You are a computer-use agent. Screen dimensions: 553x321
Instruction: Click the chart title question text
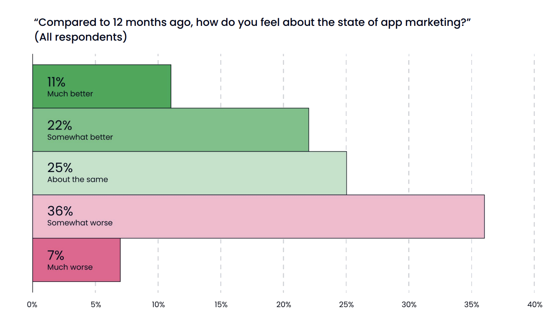click(253, 22)
